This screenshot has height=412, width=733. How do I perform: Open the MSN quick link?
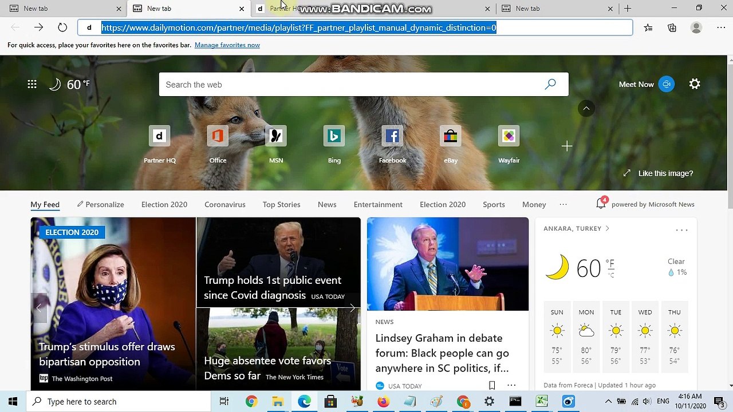coord(276,145)
